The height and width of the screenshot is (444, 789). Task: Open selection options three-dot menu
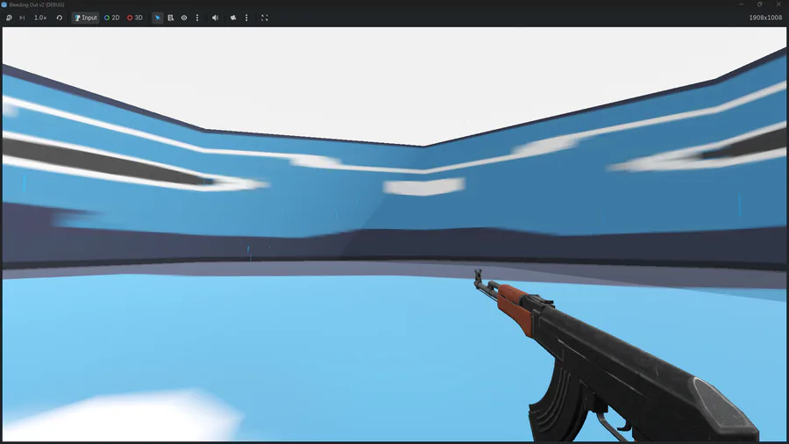coord(197,18)
